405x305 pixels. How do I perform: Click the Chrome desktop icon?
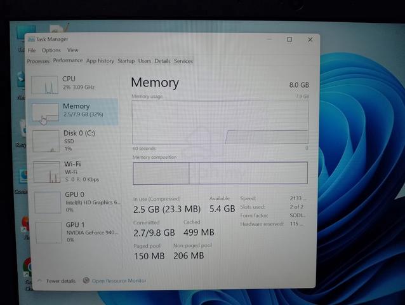[x=27, y=268]
